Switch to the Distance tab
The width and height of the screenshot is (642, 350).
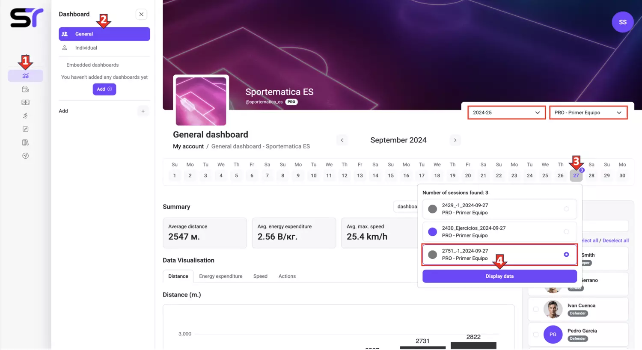click(x=178, y=276)
